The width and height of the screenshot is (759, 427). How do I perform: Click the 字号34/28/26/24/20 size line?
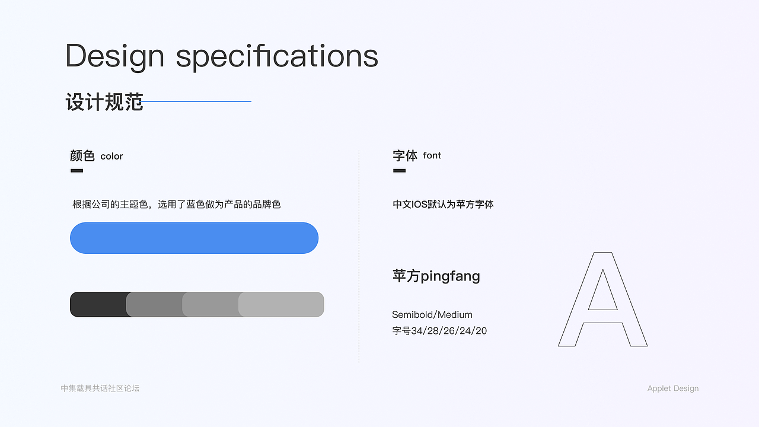pos(439,331)
